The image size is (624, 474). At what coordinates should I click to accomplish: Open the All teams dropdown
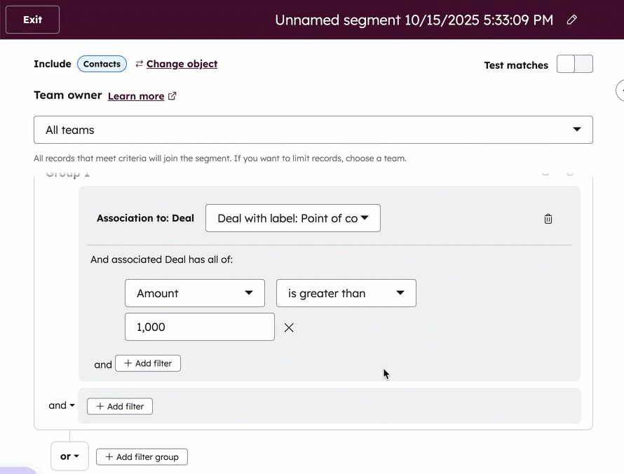(313, 130)
